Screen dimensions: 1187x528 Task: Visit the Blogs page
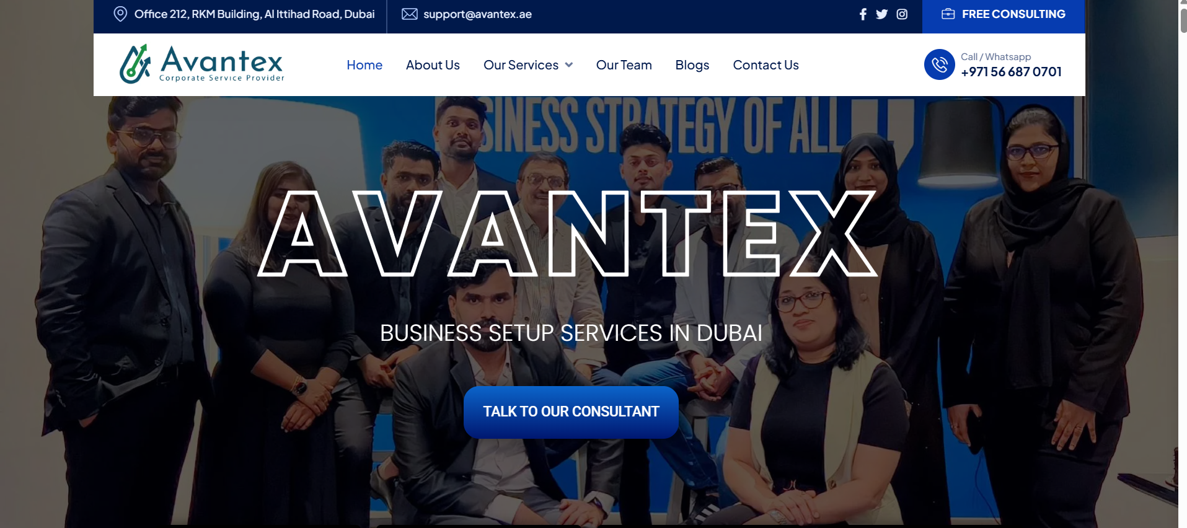pos(692,65)
